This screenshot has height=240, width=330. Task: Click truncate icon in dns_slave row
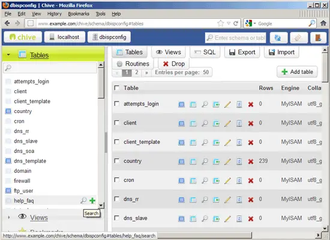(239, 219)
